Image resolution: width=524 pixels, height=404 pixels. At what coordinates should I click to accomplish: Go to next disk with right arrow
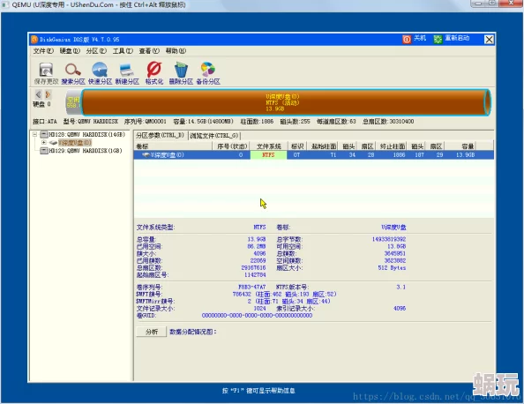(x=48, y=94)
